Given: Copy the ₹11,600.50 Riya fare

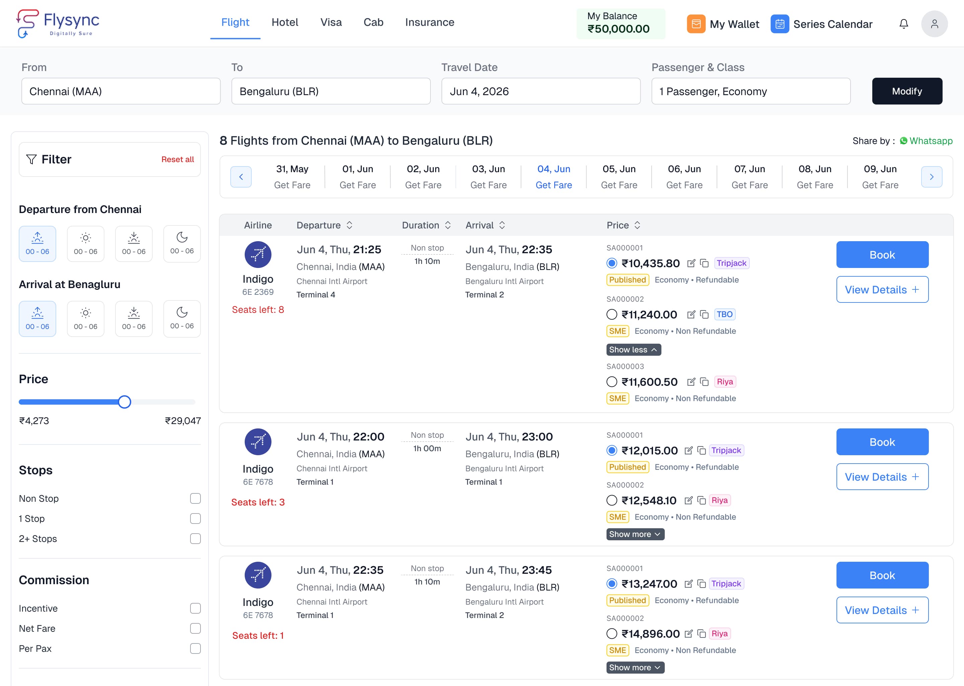Looking at the screenshot, I should 704,382.
